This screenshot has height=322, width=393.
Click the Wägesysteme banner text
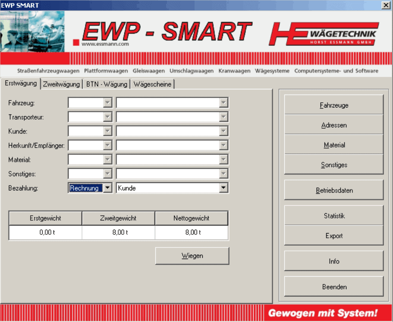[x=272, y=71]
